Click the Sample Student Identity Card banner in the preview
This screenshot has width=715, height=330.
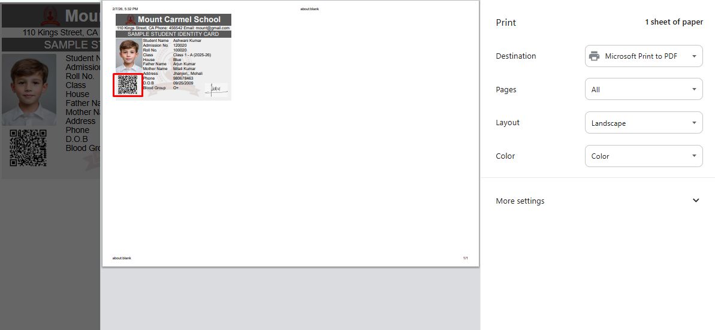pyautogui.click(x=173, y=34)
